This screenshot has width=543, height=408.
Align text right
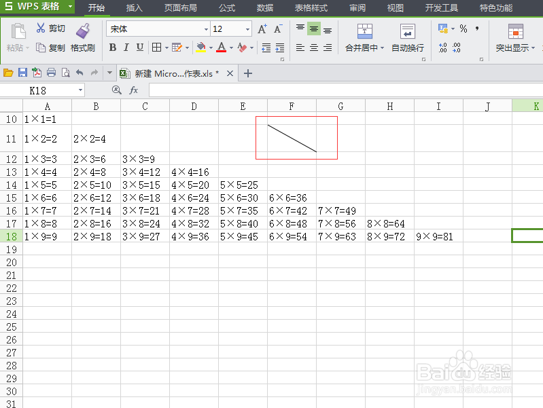pyautogui.click(x=328, y=48)
